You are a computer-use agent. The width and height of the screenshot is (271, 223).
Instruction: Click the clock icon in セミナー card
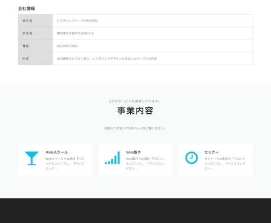point(191,158)
